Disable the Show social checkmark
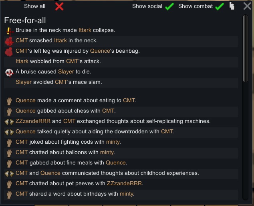 [169, 6]
